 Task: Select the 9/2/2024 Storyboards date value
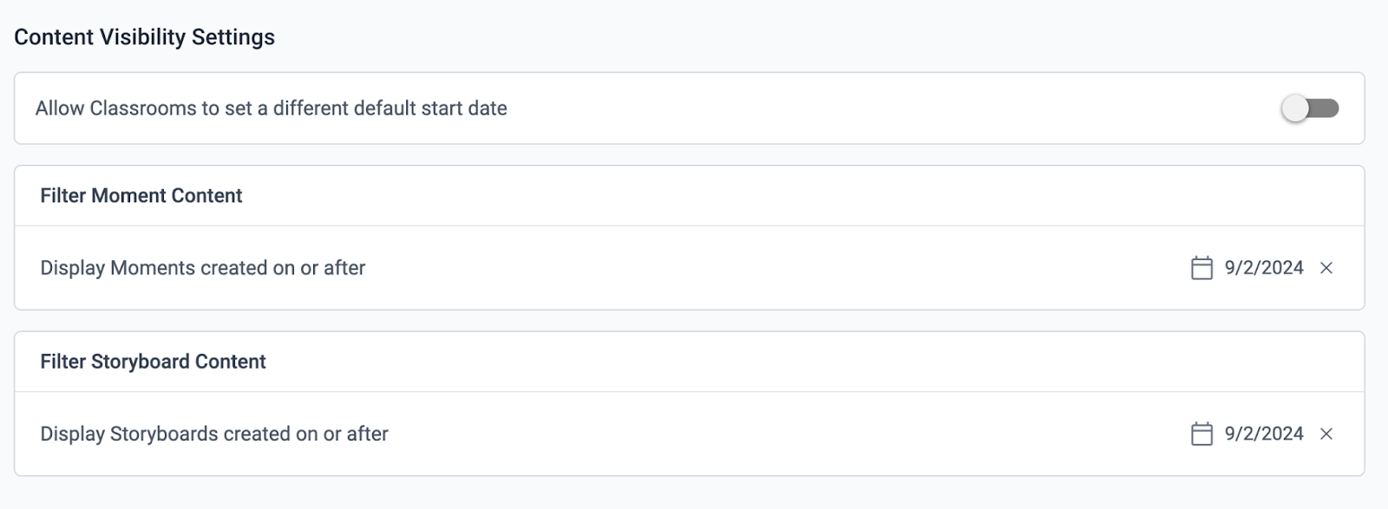click(x=1264, y=434)
